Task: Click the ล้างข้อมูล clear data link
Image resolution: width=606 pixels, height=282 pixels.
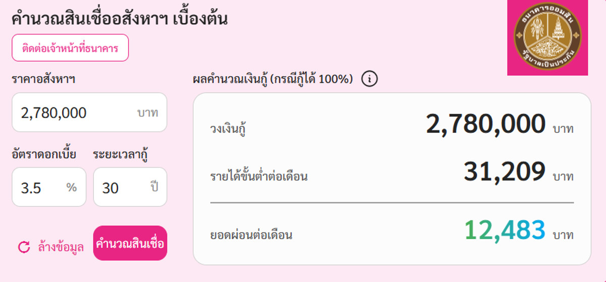Action: tap(61, 247)
